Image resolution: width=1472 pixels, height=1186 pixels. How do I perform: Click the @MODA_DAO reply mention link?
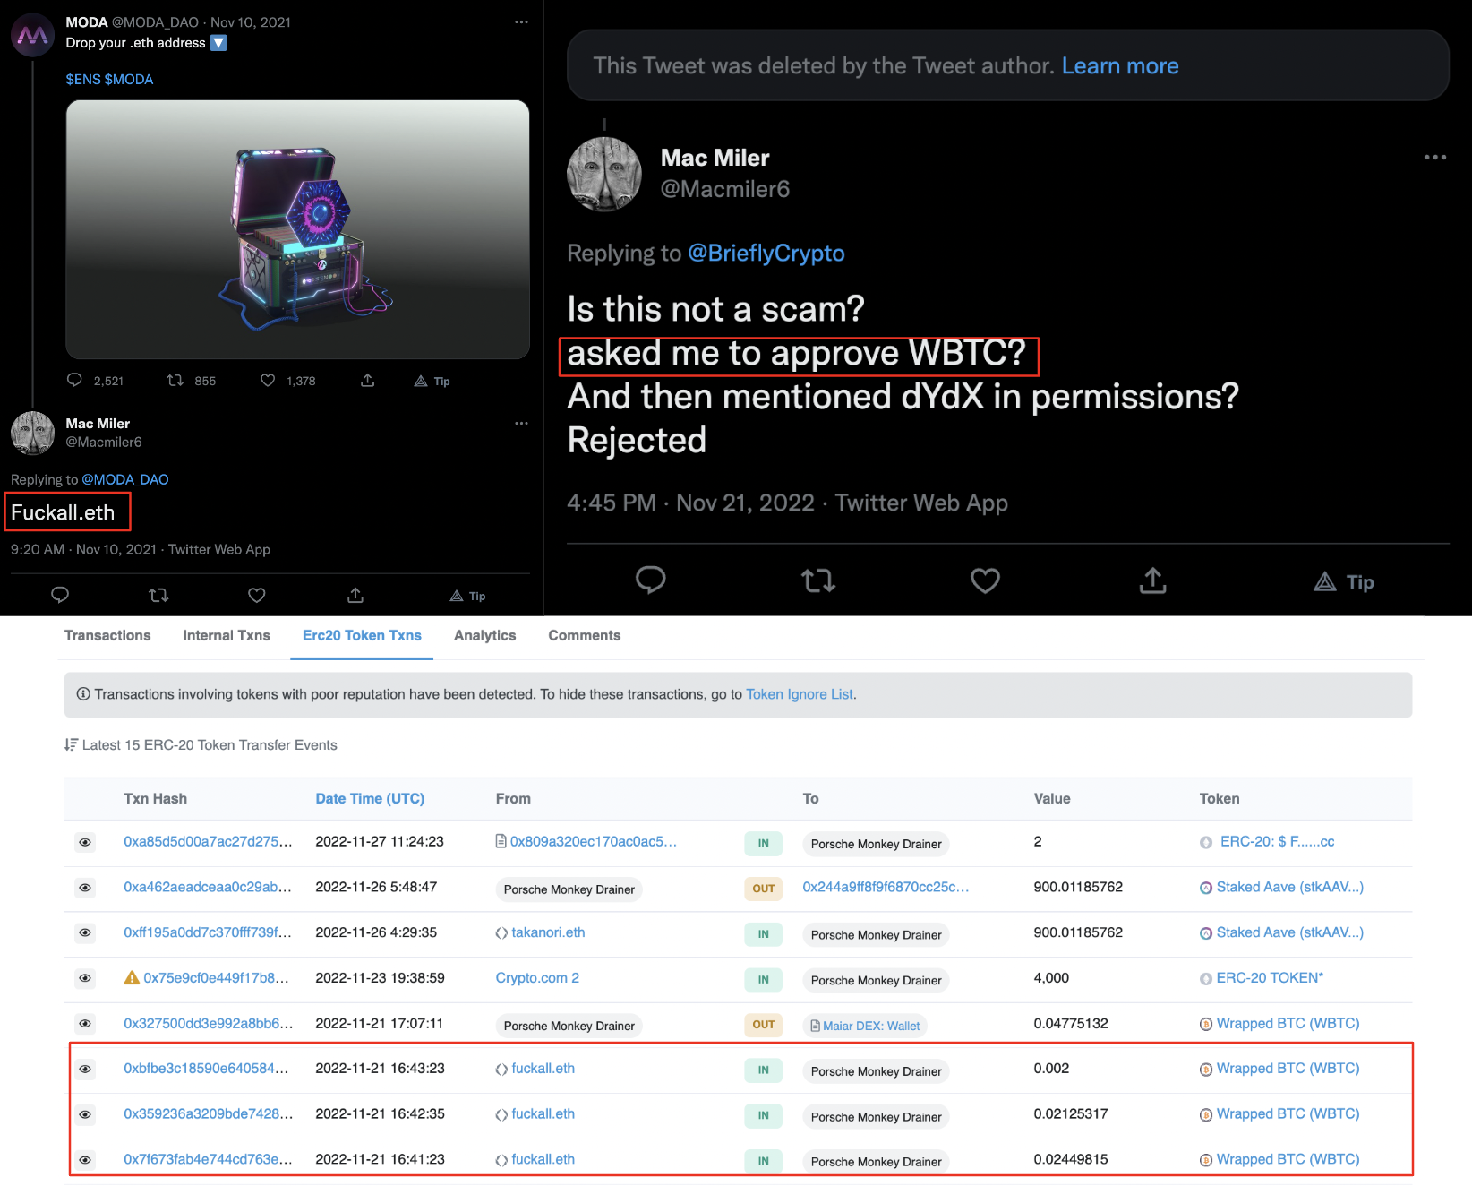coord(125,479)
